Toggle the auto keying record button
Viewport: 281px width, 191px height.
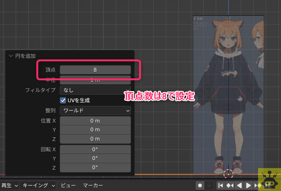[200, 185]
